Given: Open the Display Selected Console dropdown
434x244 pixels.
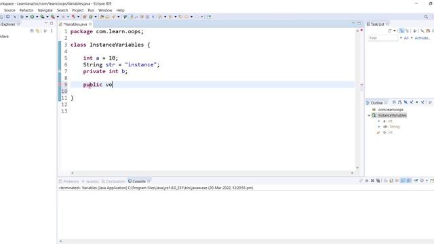Looking at the screenshot, I should coord(427,181).
